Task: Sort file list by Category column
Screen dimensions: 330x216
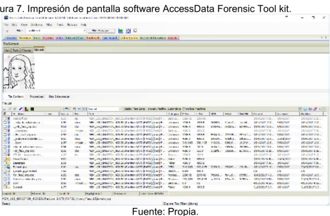Action: [173, 114]
